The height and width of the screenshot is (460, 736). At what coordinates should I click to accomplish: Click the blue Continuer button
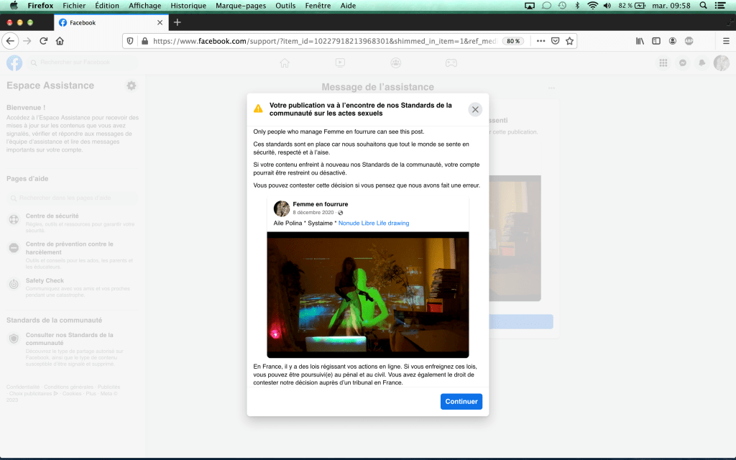[x=461, y=402]
